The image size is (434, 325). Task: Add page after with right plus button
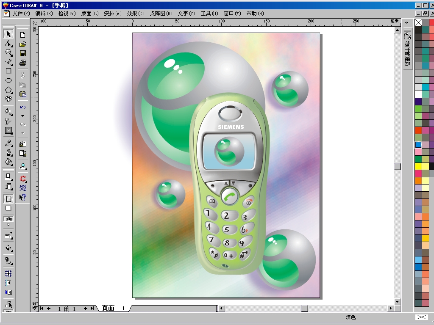(85, 308)
